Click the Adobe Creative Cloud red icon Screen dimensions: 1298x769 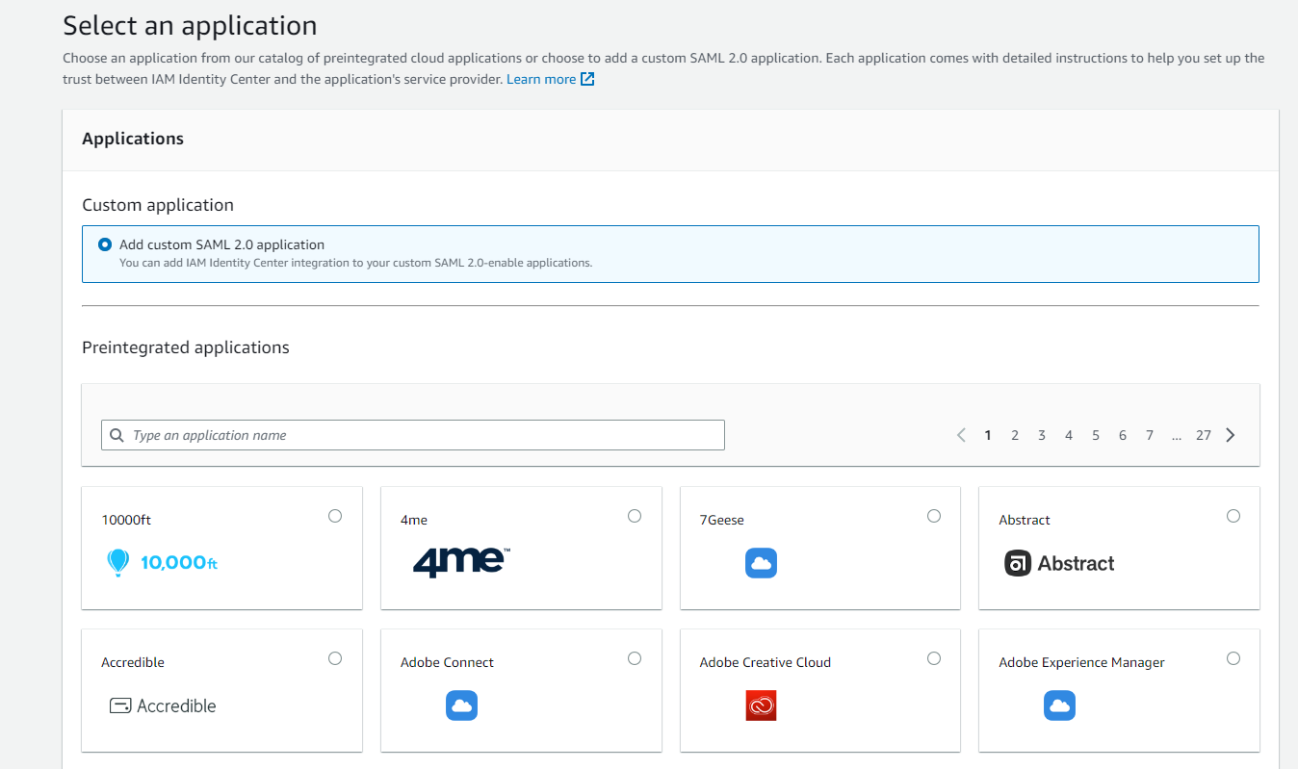point(761,705)
